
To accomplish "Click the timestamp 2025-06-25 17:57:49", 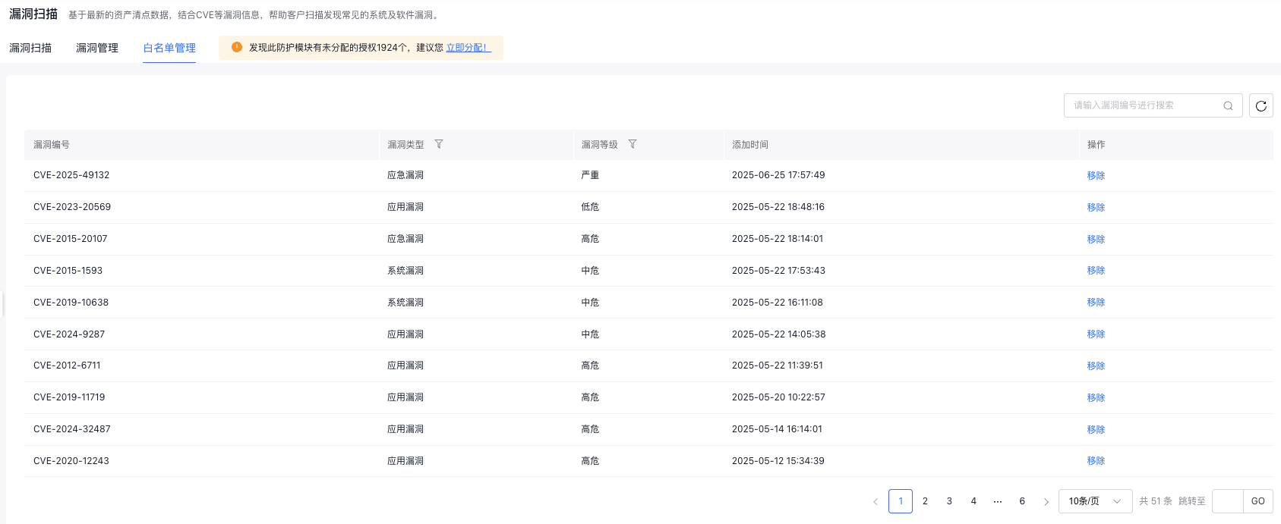I will click(x=778, y=175).
